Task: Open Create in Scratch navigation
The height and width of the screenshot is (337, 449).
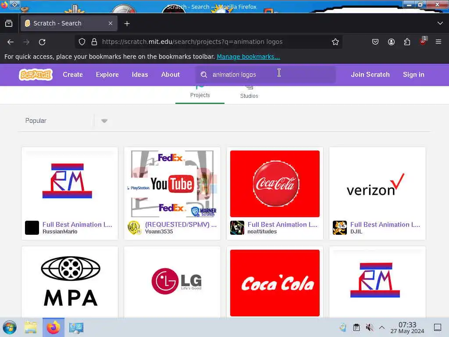Action: [x=73, y=75]
